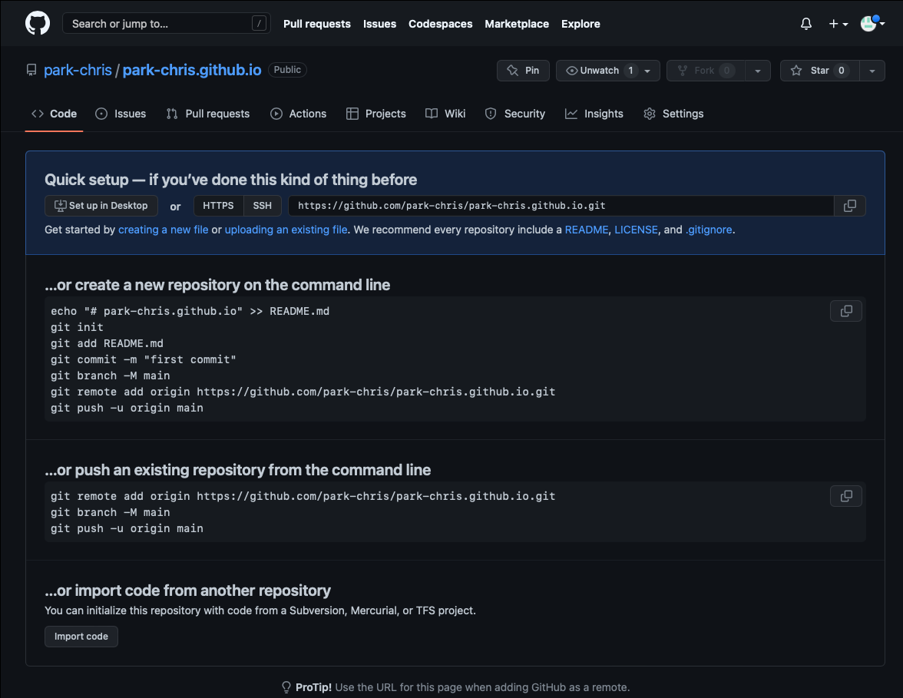Click the 'git init' command line

click(77, 327)
